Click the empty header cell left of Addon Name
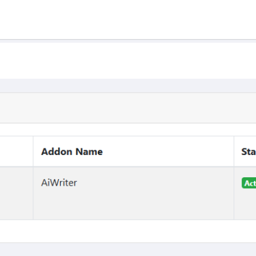The height and width of the screenshot is (256, 256). 17,151
